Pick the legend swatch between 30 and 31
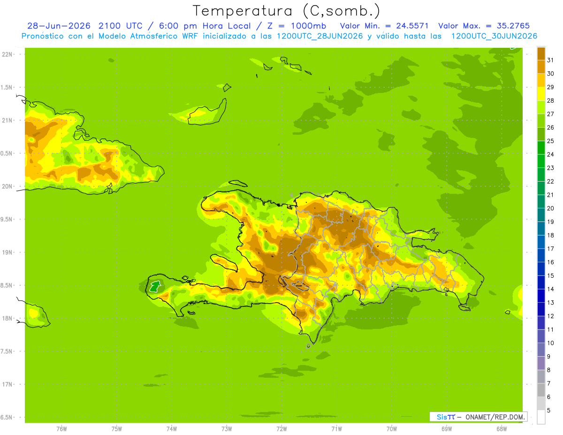Image resolution: width=563 pixels, height=435 pixels. pos(541,66)
